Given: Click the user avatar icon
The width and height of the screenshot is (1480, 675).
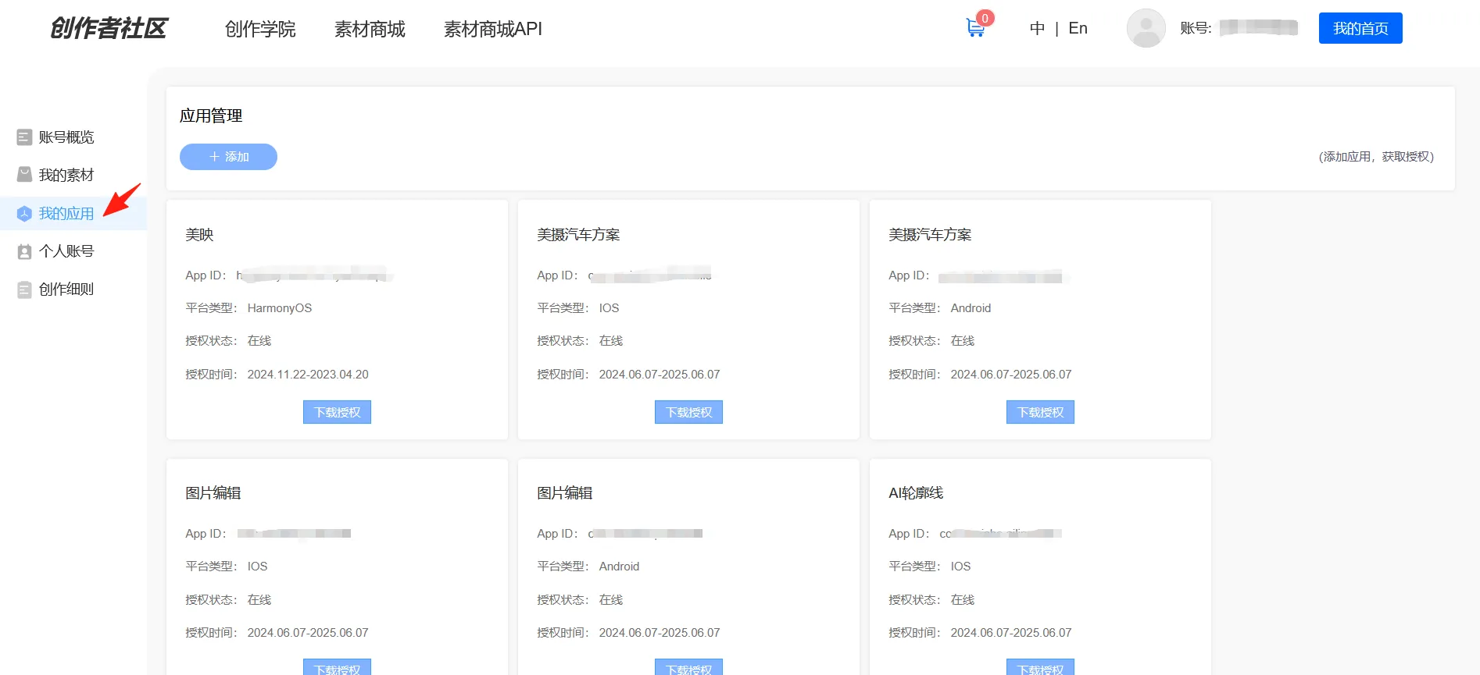Looking at the screenshot, I should pos(1146,28).
